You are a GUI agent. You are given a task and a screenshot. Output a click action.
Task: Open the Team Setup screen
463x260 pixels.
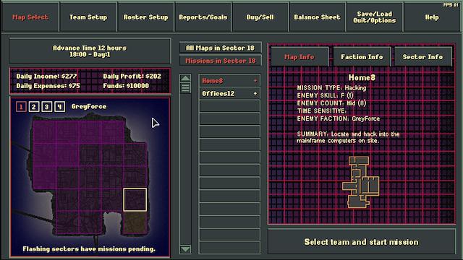point(88,17)
